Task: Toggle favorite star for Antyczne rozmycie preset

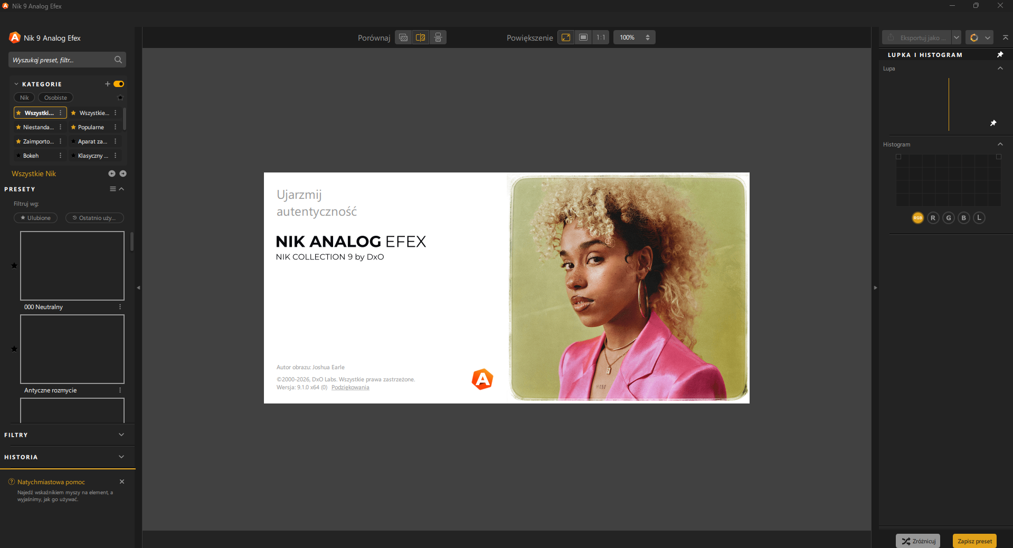Action: pos(14,349)
